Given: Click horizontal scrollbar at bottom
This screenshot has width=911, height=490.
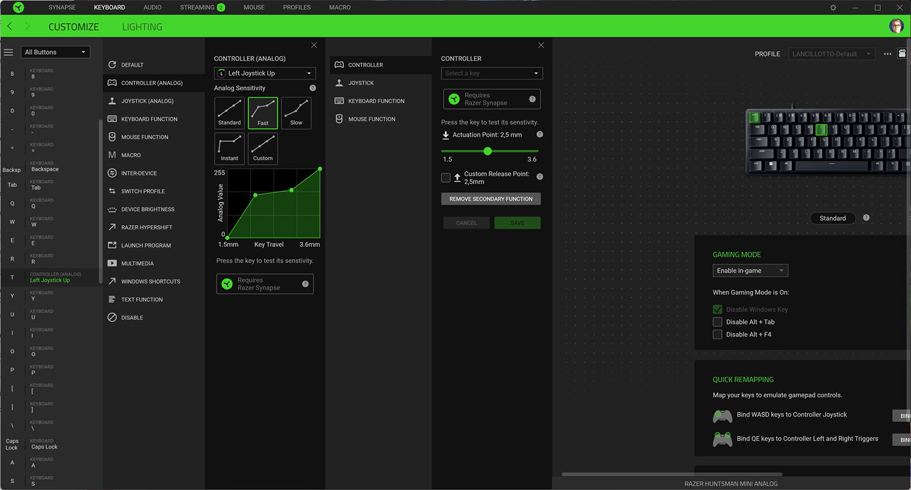Looking at the screenshot, I should 672,474.
